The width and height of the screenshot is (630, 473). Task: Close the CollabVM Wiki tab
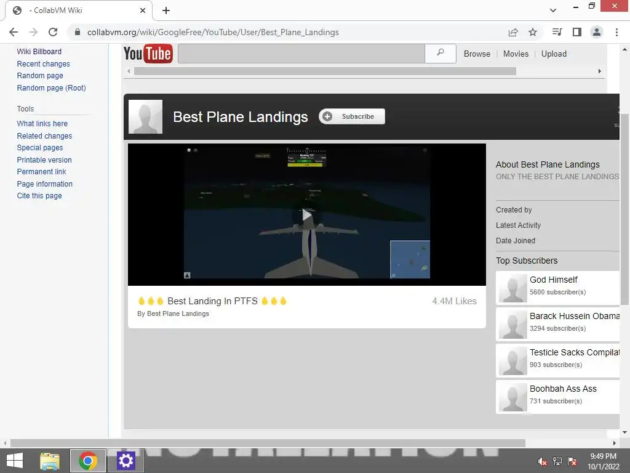click(x=143, y=10)
